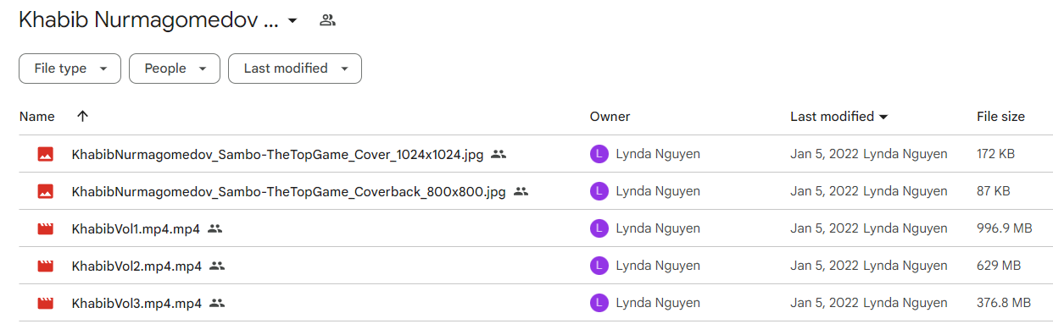
Task: Click shared icon next to KhabibVol1.mp4.mp4
Action: coord(216,228)
